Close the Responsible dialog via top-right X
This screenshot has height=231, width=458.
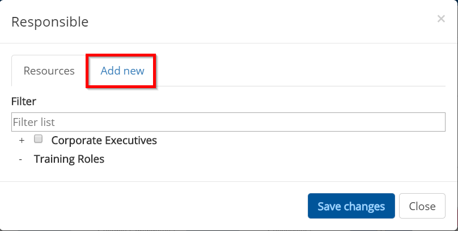coord(441,19)
